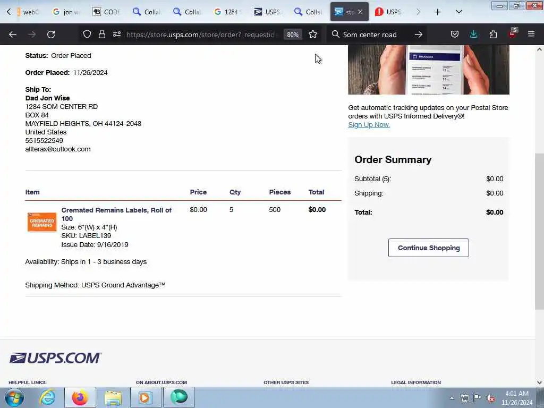Click the OTHER USPS SITES footer heading

click(286, 382)
